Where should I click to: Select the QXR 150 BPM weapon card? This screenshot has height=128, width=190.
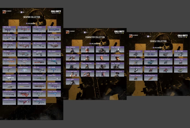coord(54,69)
